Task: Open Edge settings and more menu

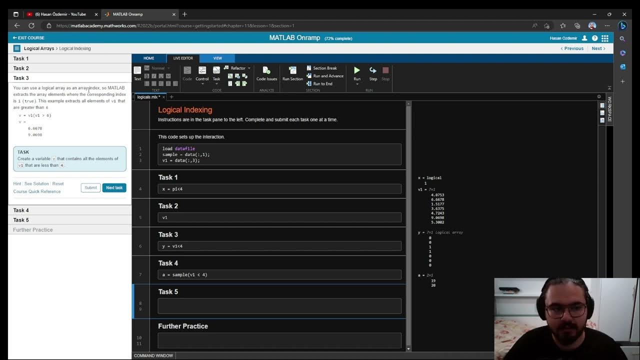Action: [x=607, y=25]
